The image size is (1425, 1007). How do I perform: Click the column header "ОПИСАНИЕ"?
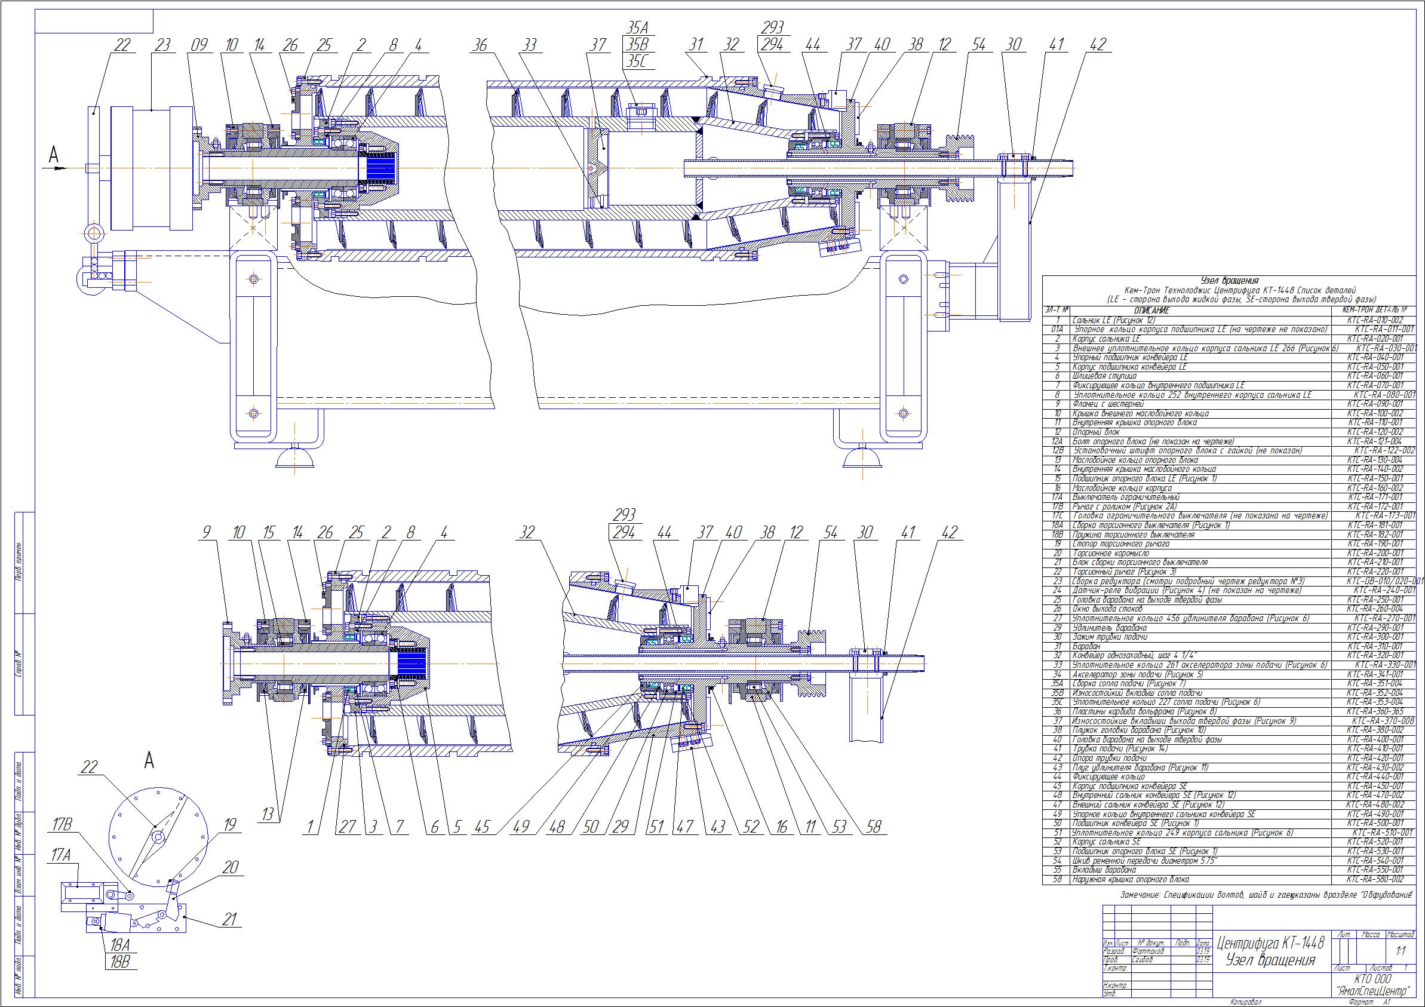1152,311
